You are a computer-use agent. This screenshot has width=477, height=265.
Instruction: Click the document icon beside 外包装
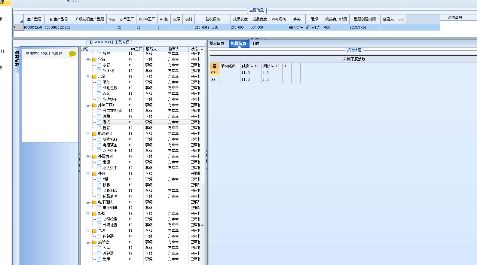[x=99, y=253]
